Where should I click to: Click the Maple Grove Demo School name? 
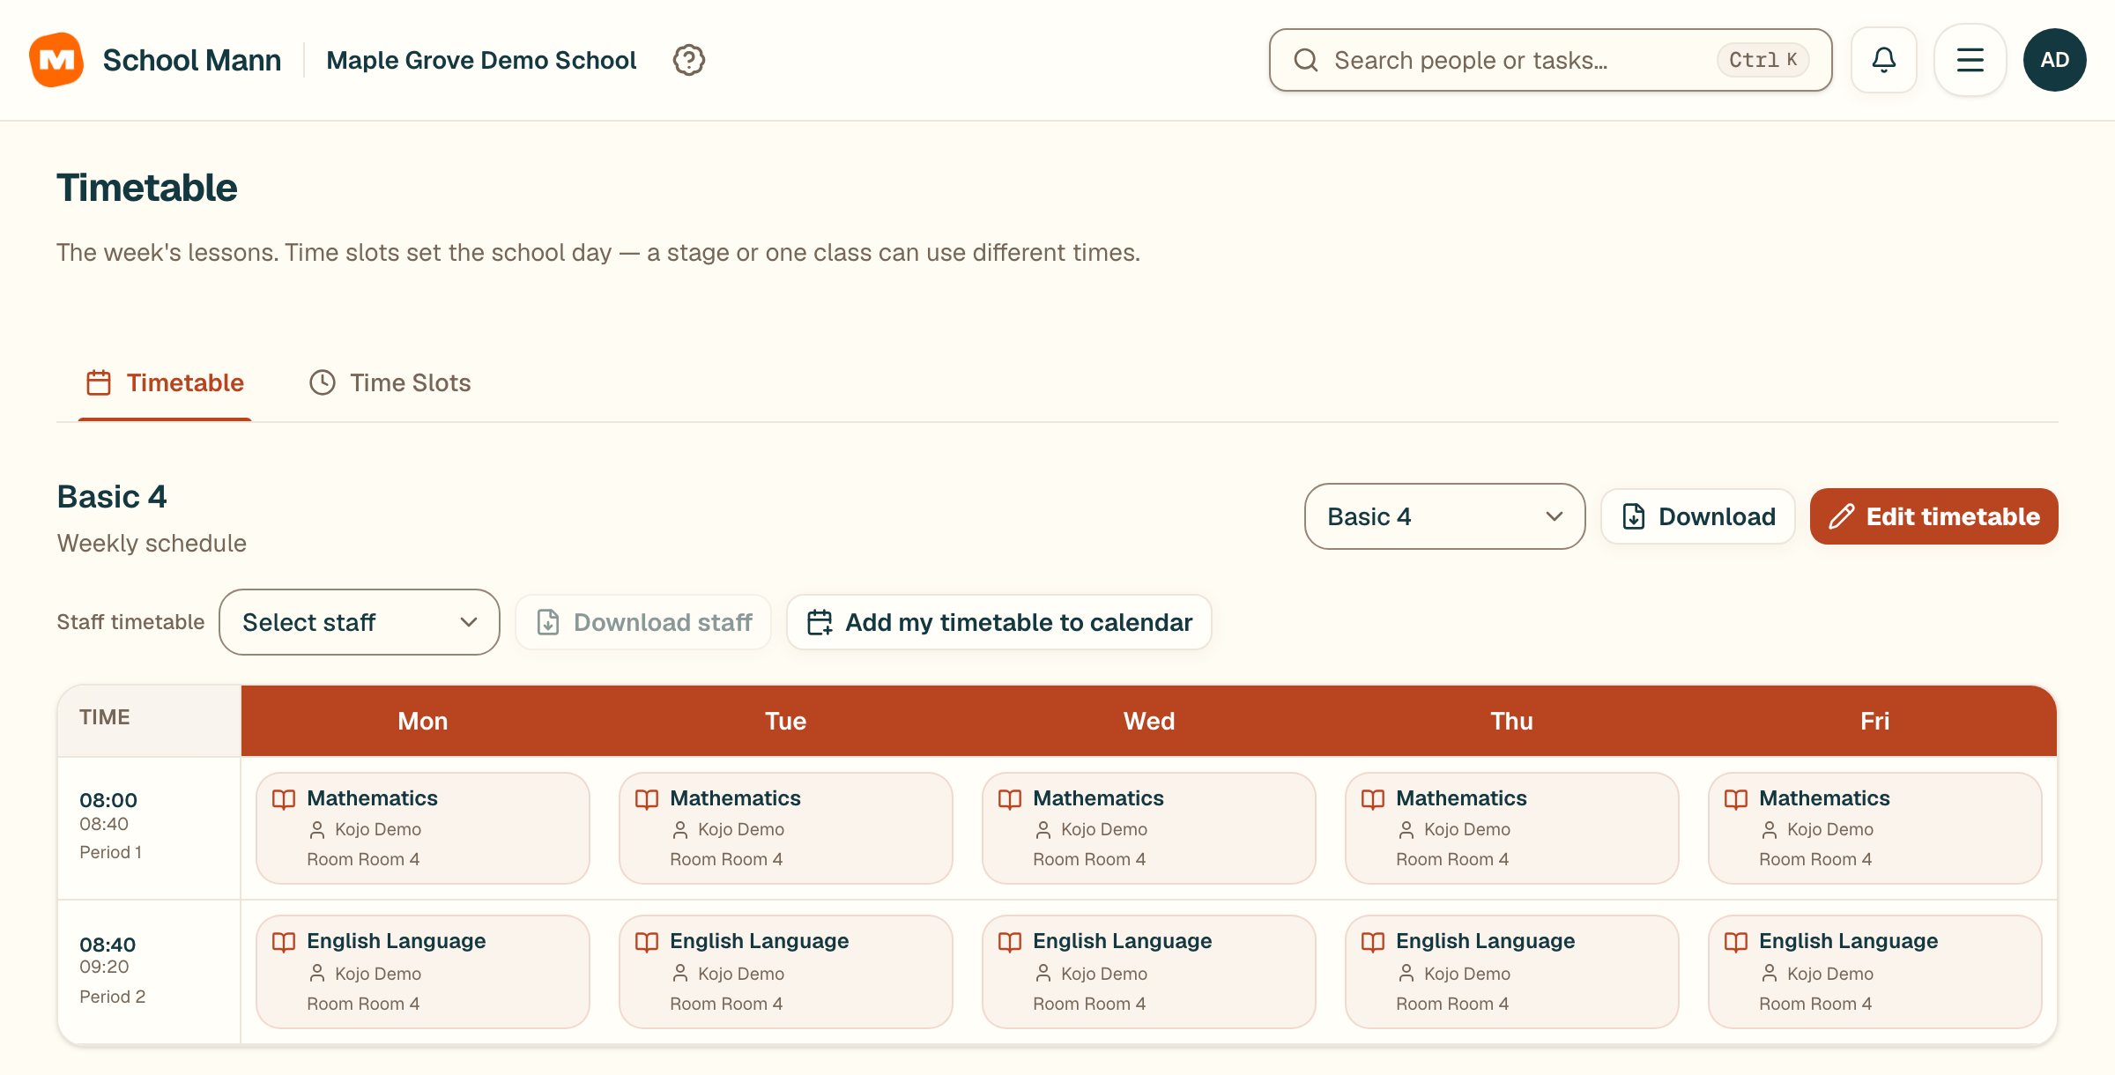click(481, 60)
